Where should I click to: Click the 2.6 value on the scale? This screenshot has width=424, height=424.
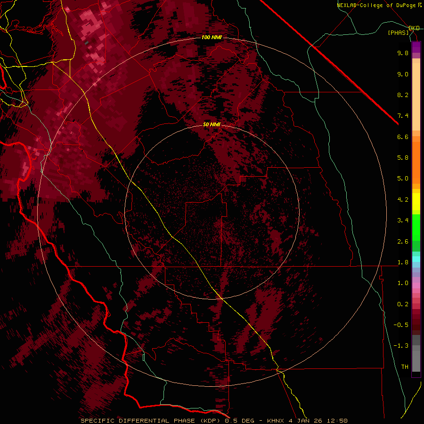[x=403, y=242]
